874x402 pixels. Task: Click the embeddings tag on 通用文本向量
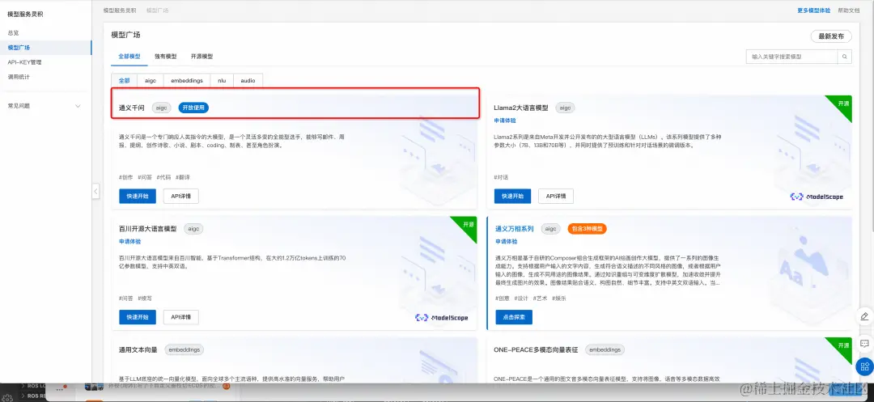(184, 350)
